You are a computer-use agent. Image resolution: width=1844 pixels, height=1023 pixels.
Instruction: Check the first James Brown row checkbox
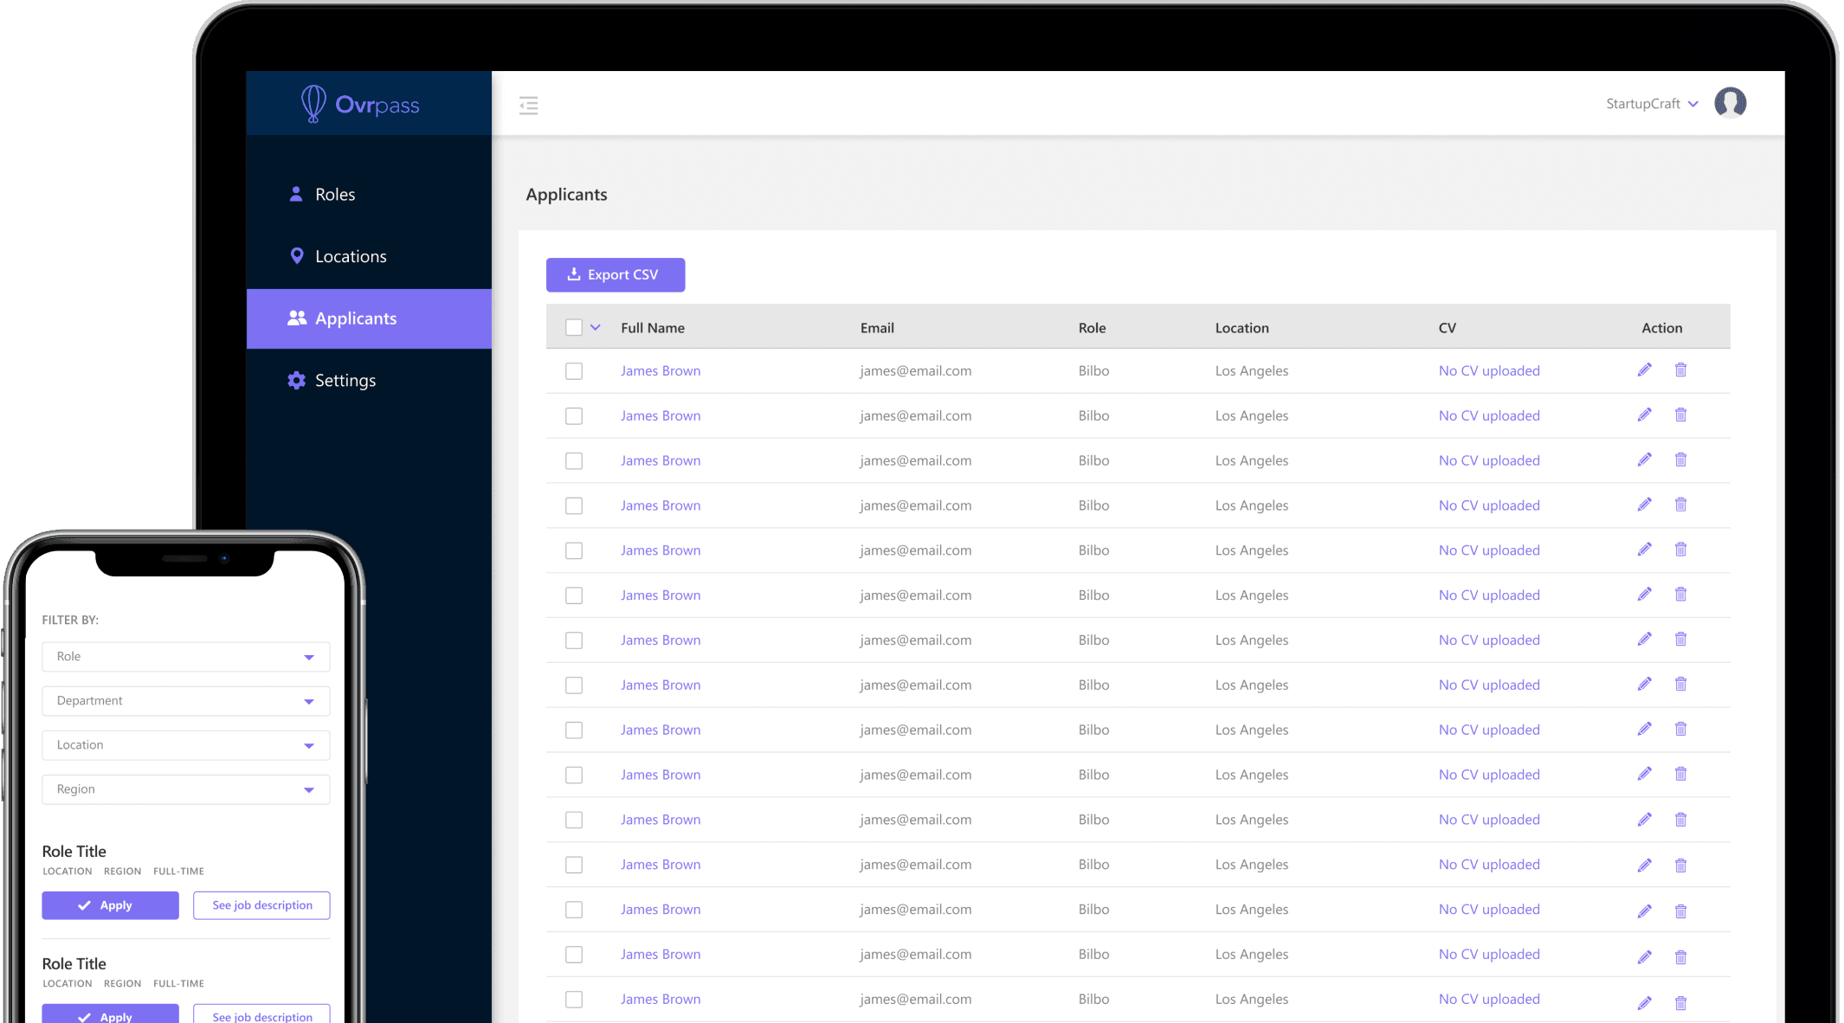(573, 371)
